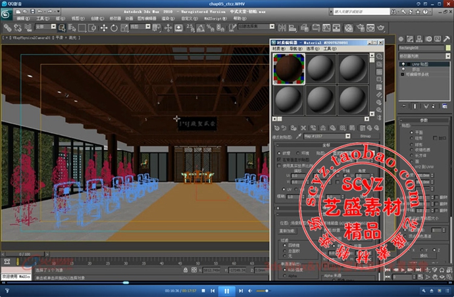The height and width of the screenshot is (297, 454).
Task: Click Reset Map/Material delete X icon
Action: click(x=303, y=128)
